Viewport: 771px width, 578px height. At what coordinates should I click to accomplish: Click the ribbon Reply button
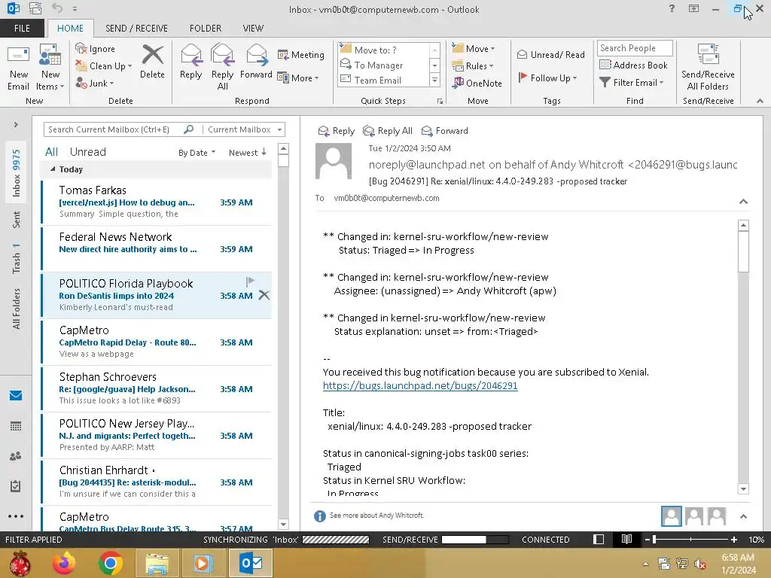pos(190,62)
